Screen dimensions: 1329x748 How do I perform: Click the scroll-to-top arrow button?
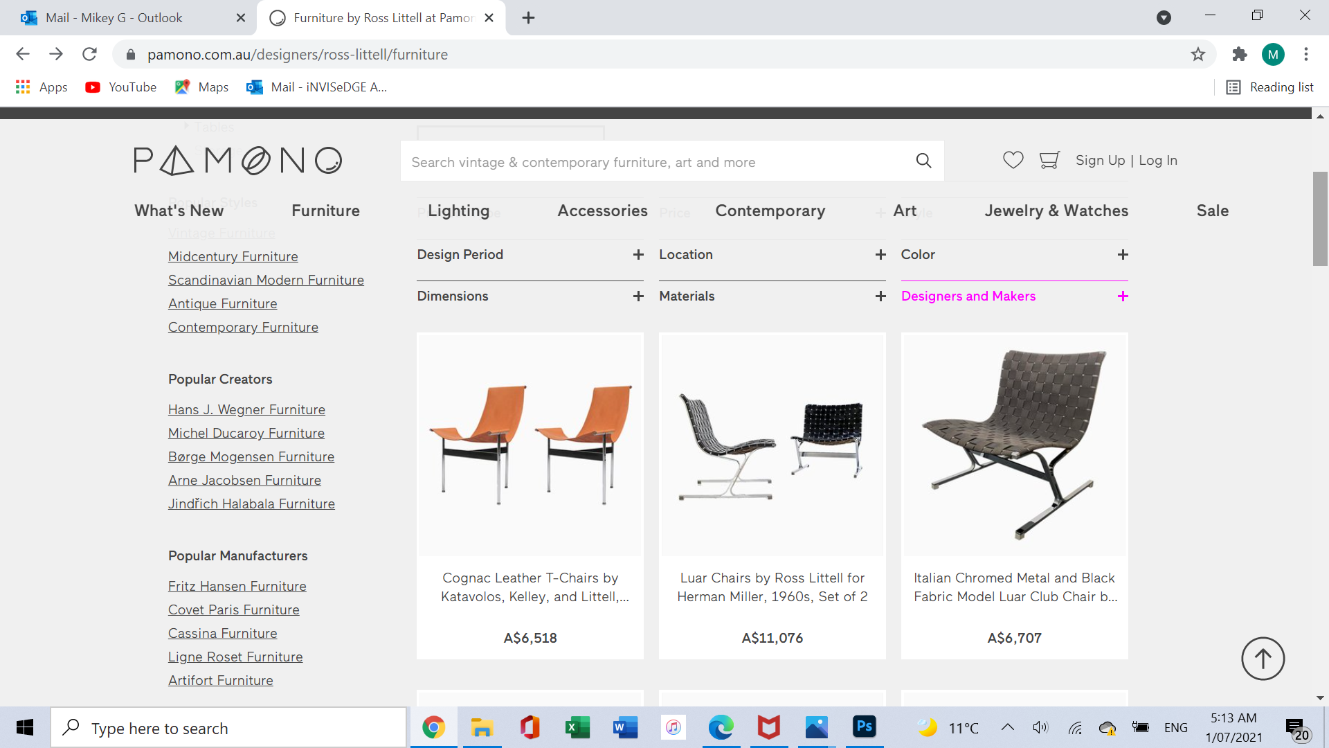[x=1263, y=659]
